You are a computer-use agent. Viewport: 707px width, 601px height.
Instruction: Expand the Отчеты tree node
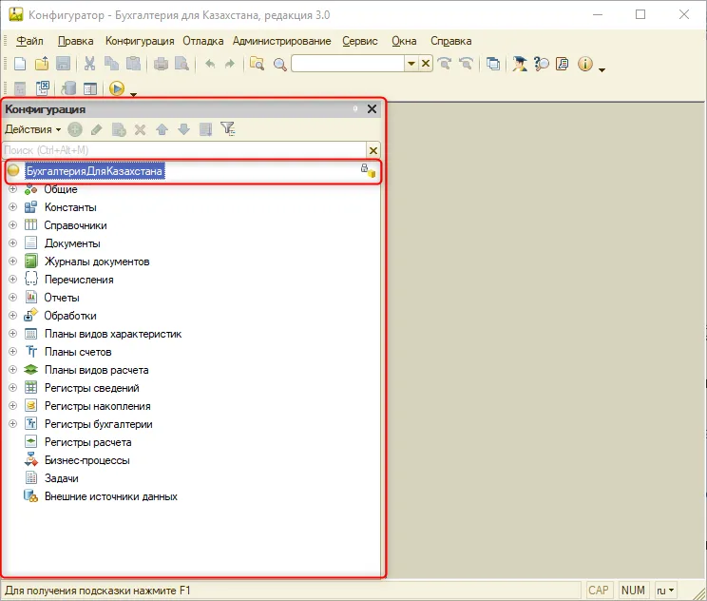coord(12,298)
